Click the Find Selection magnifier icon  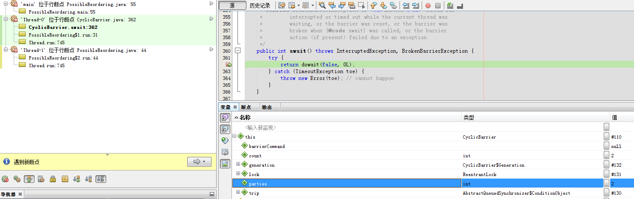click(x=322, y=6)
